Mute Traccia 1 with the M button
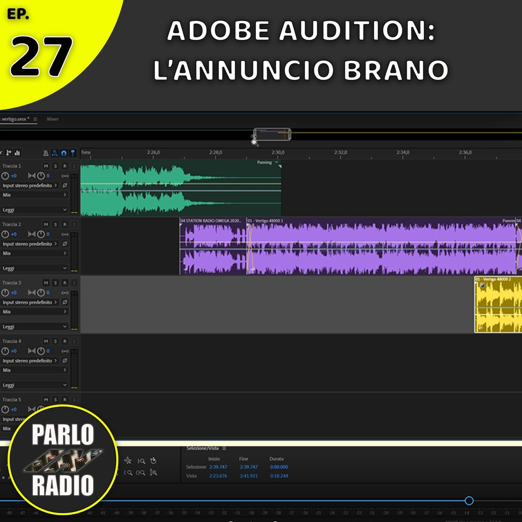 [x=46, y=166]
